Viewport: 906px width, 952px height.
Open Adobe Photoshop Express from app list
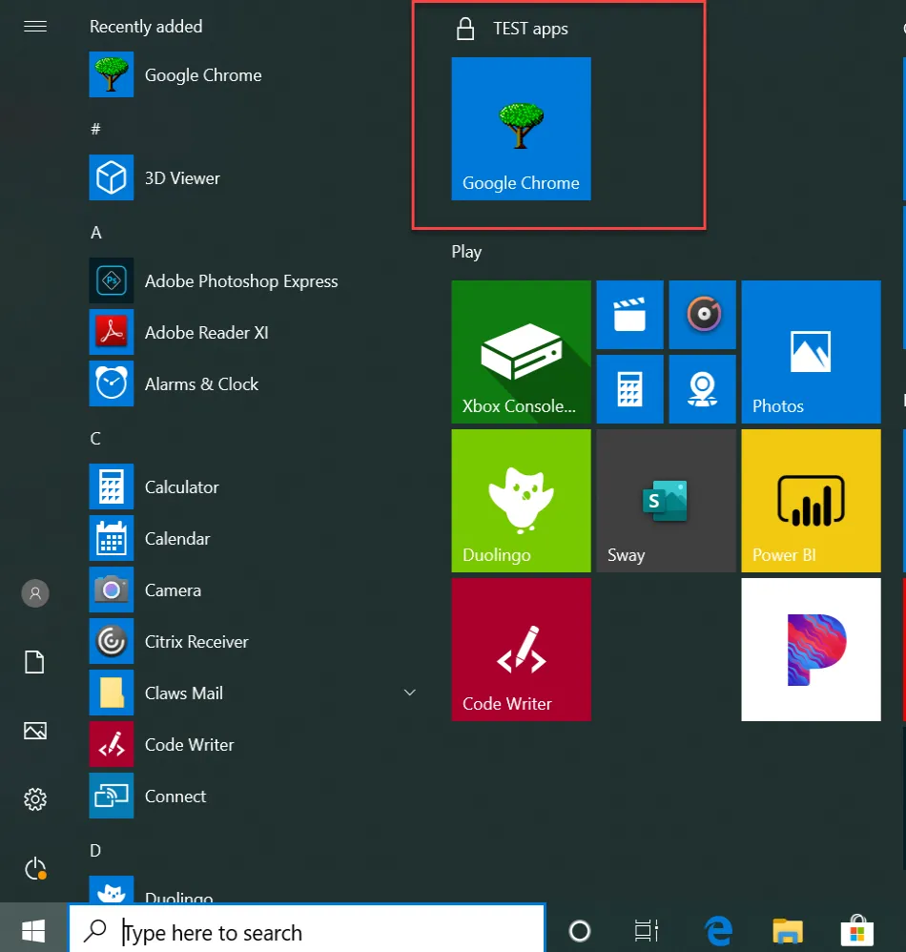tap(240, 281)
